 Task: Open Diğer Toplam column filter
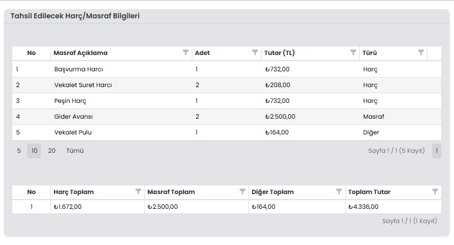click(339, 192)
